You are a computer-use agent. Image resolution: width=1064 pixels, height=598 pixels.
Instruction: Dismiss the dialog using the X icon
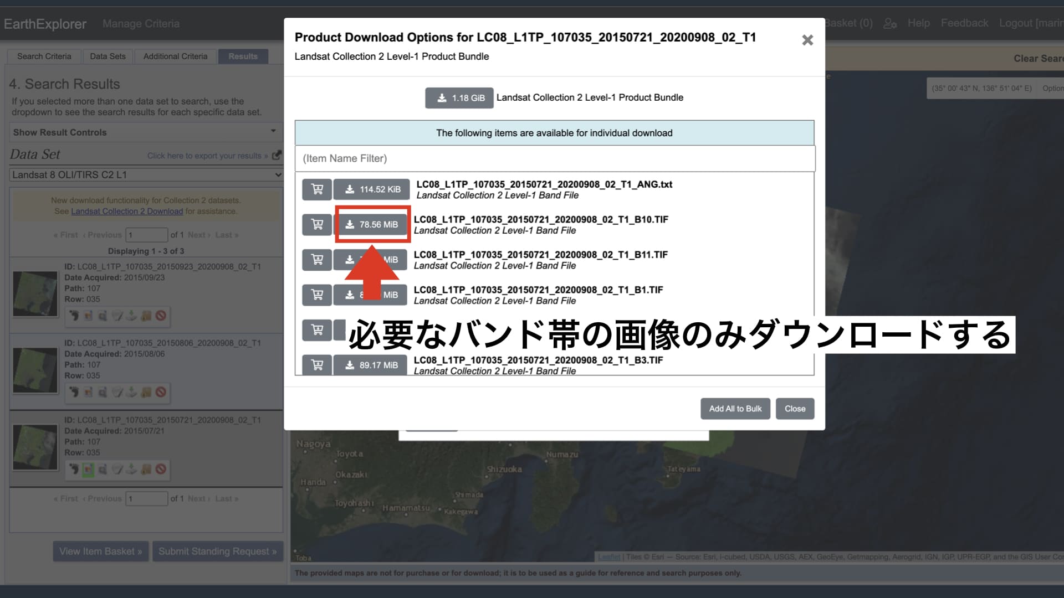(807, 40)
